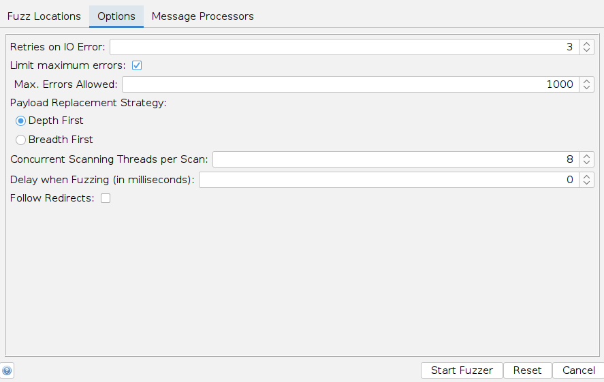Increase Retries on IO Error value

pyautogui.click(x=587, y=44)
